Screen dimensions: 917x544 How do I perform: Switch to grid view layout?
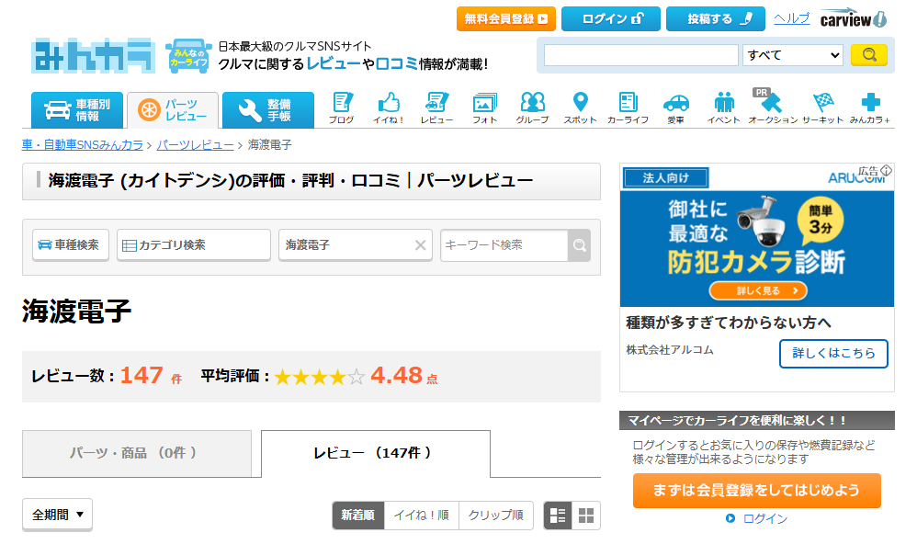pos(586,516)
